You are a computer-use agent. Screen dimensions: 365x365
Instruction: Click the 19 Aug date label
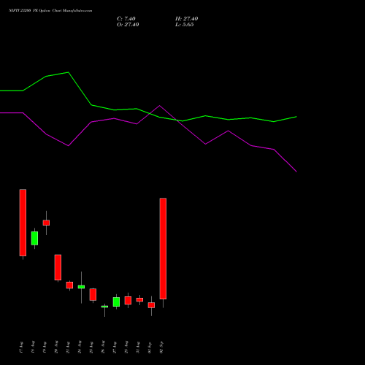point(45,347)
